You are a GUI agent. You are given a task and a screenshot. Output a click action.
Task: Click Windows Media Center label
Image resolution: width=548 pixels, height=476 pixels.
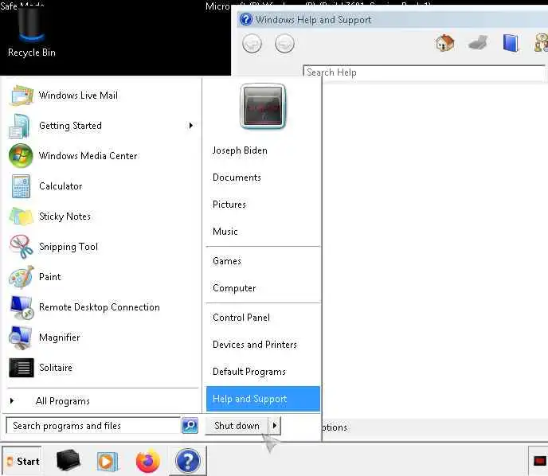[x=88, y=156]
